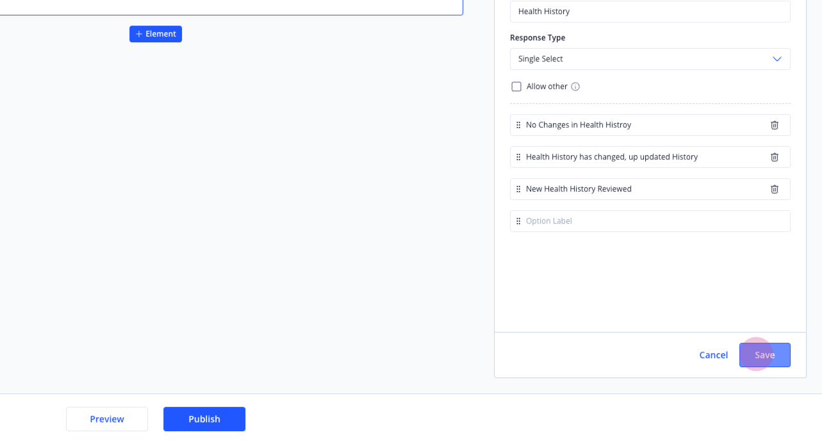822x444 pixels.
Task: Cancel editing the question
Action: coord(713,355)
